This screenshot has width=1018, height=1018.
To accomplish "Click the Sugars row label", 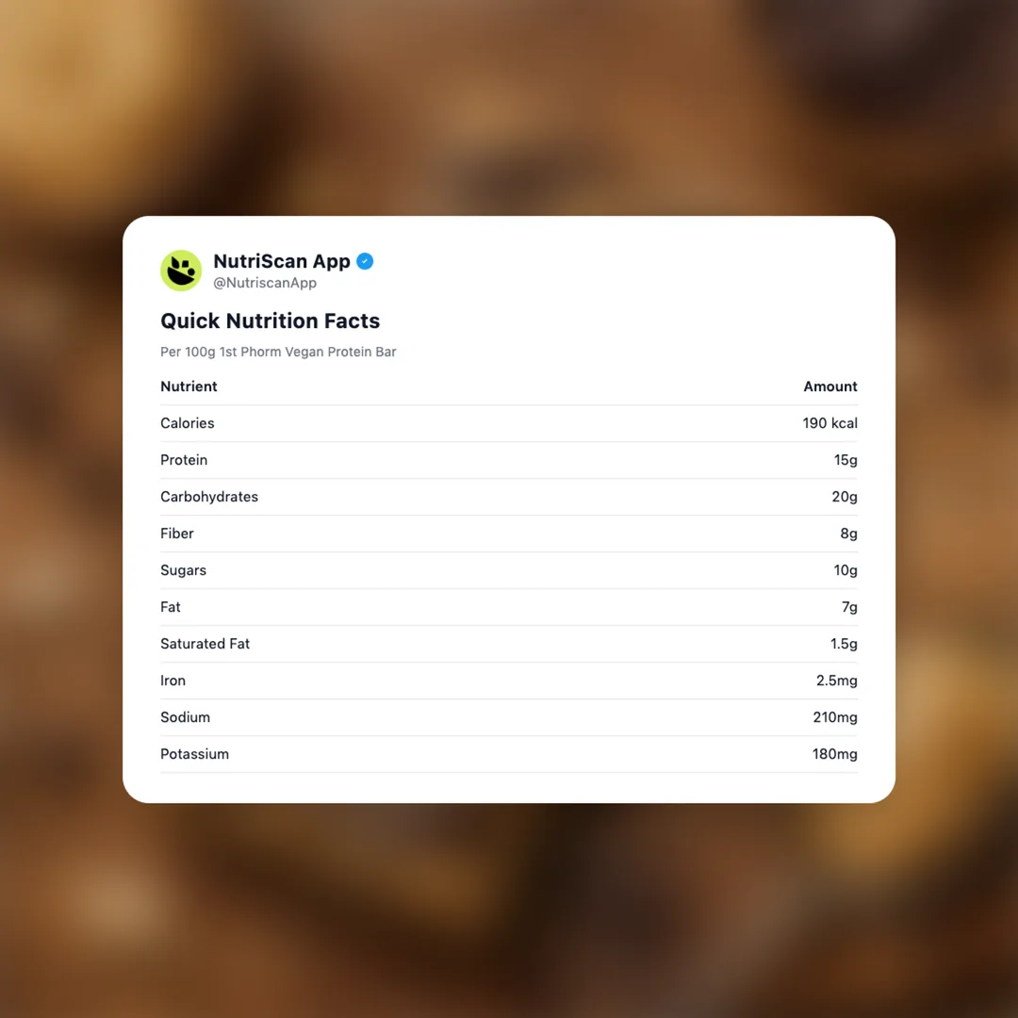I will 183,570.
